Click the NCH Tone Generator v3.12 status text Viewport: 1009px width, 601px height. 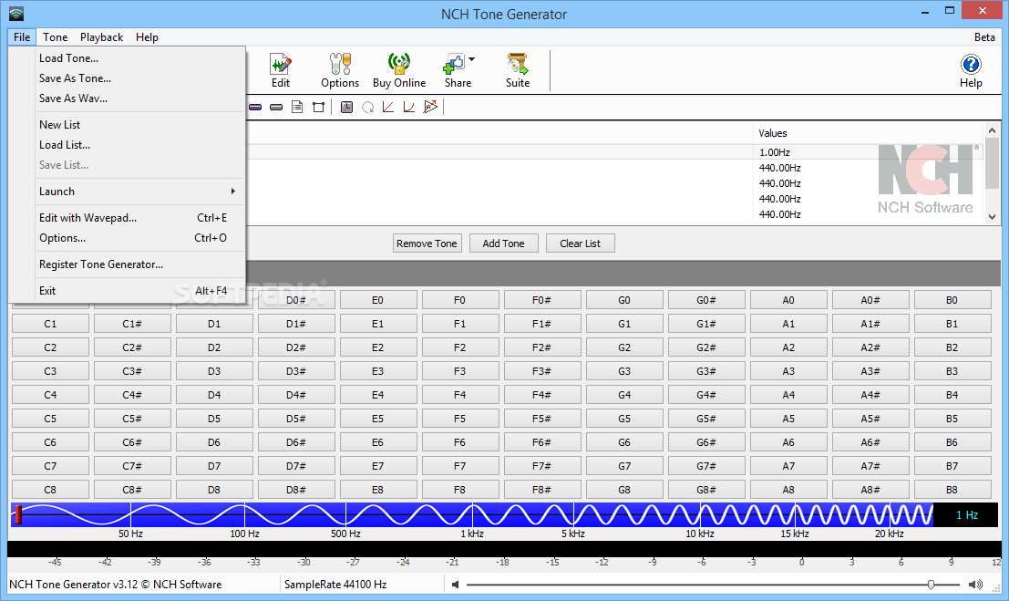pos(115,585)
